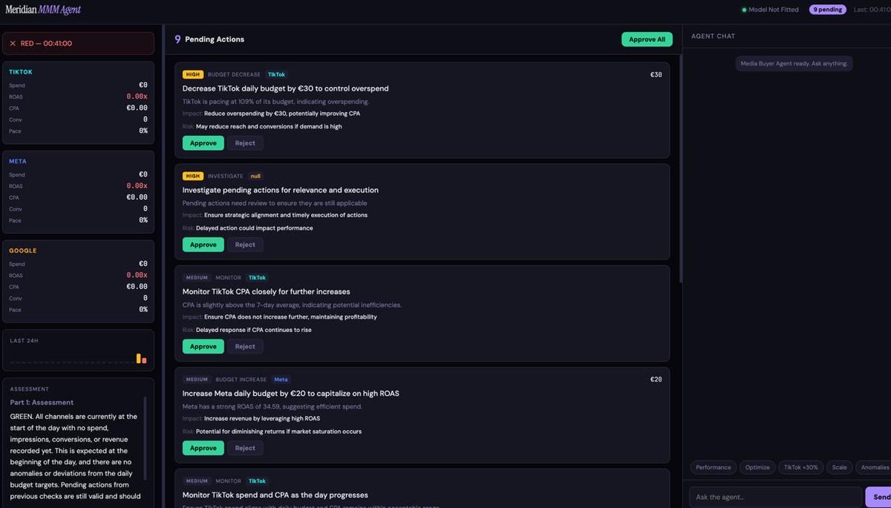Viewport: 891px width, 508px height.
Task: Click the GOOGLE channel card header
Action: (22, 250)
